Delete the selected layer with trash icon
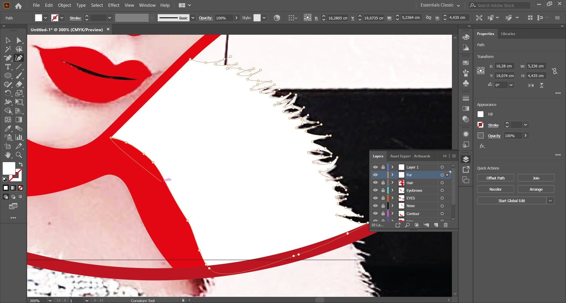The image size is (566, 303). pyautogui.click(x=446, y=225)
